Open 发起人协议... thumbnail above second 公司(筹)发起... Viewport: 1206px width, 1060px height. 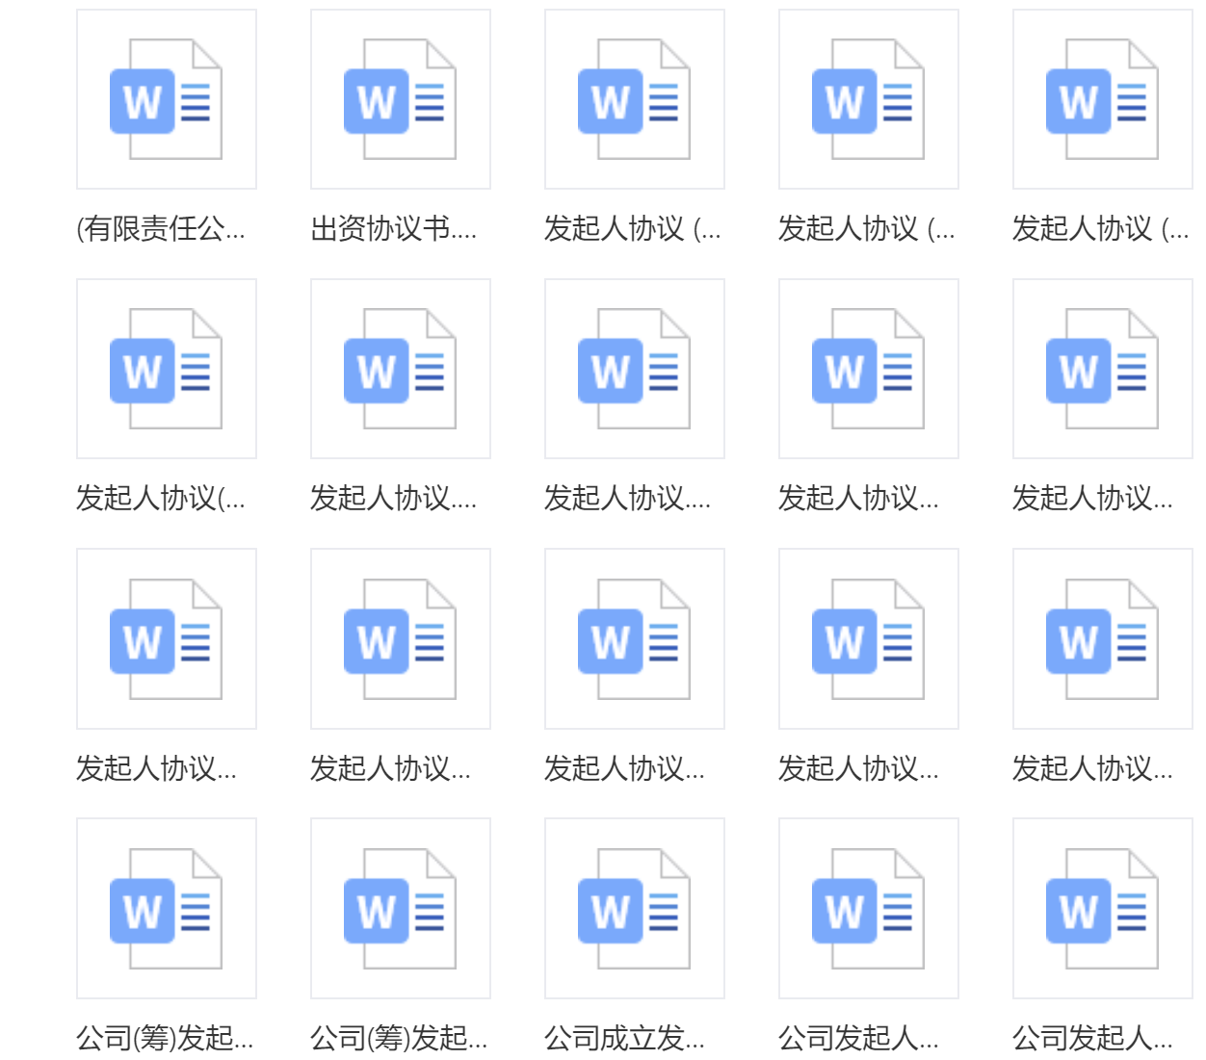click(x=400, y=638)
